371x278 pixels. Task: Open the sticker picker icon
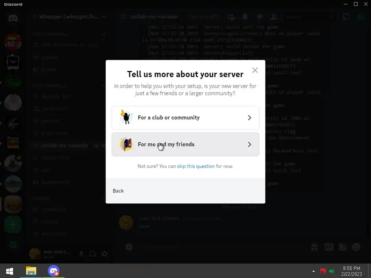[x=343, y=247]
